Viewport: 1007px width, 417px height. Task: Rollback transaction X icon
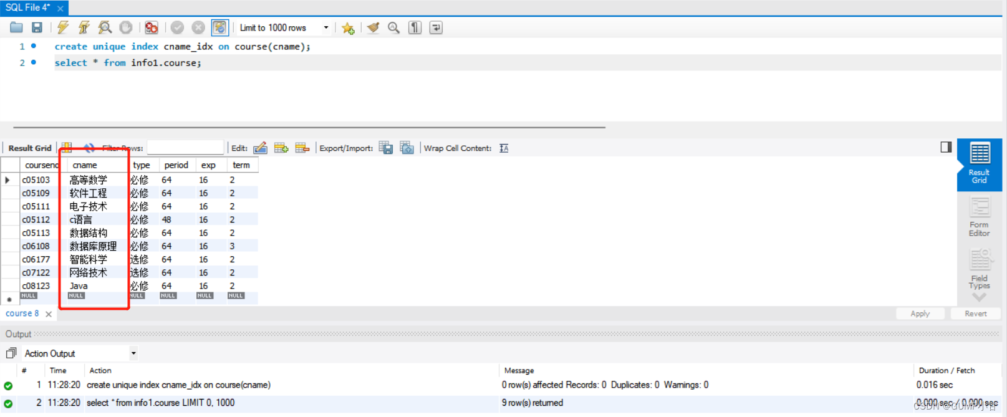pos(198,27)
